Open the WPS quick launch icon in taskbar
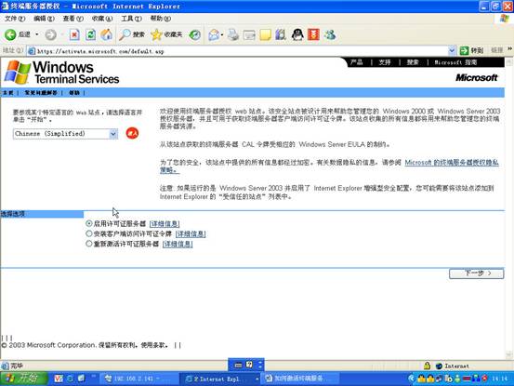Screen dimensions: 514x386 (59, 379)
